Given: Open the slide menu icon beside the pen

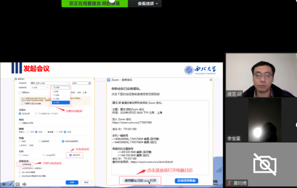Looking at the screenshot, I should [x=18, y=184].
